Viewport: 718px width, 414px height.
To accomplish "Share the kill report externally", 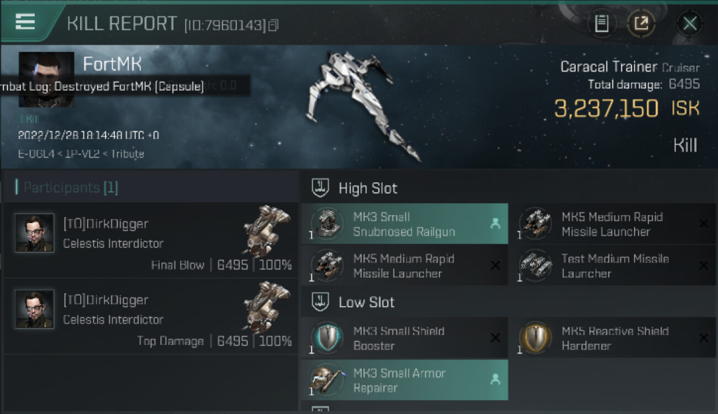I will (641, 24).
